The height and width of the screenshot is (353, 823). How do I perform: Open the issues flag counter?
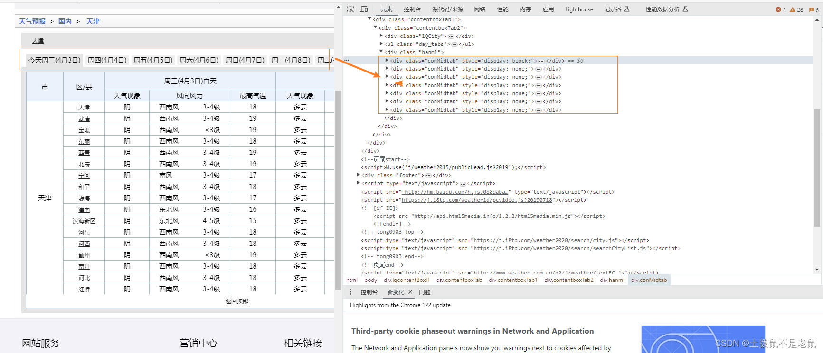click(814, 9)
